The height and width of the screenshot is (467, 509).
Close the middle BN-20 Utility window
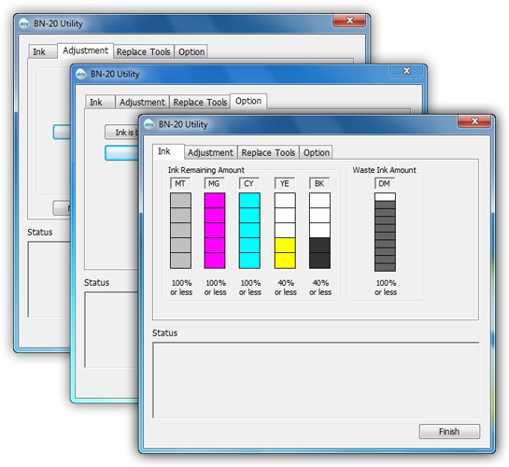pos(407,71)
